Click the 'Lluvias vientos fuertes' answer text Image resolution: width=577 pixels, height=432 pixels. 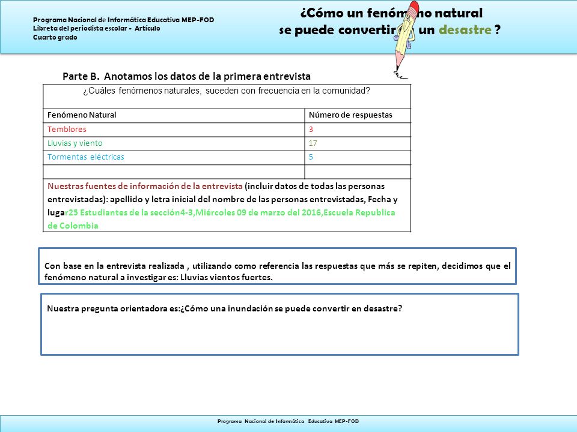pyautogui.click(x=227, y=277)
